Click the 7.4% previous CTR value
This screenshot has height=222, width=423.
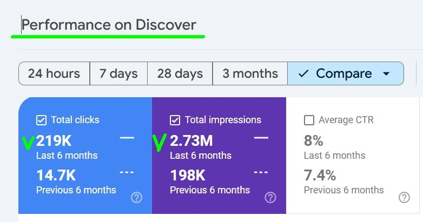320,176
